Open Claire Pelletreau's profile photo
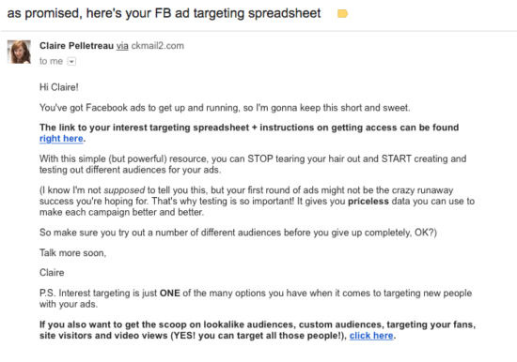This screenshot has width=517, height=362. point(19,52)
